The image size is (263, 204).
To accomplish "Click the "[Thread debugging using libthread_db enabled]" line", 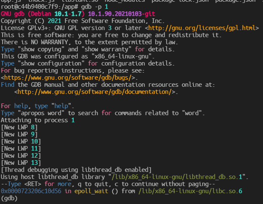I will (x=76, y=170).
